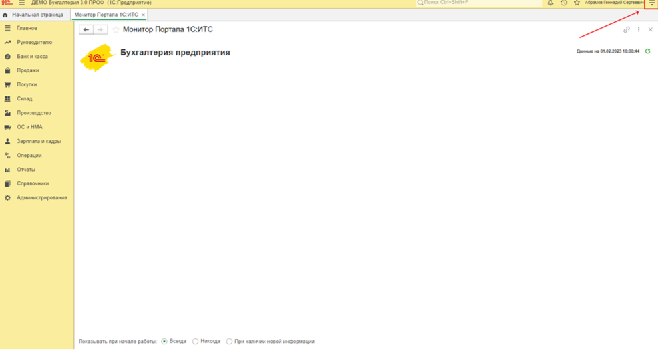Select the Никогда radio option
The width and height of the screenshot is (658, 353).
[x=195, y=341]
